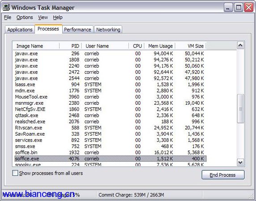
Task: Select javaw.exe process with PID 2472
Action: (111, 72)
